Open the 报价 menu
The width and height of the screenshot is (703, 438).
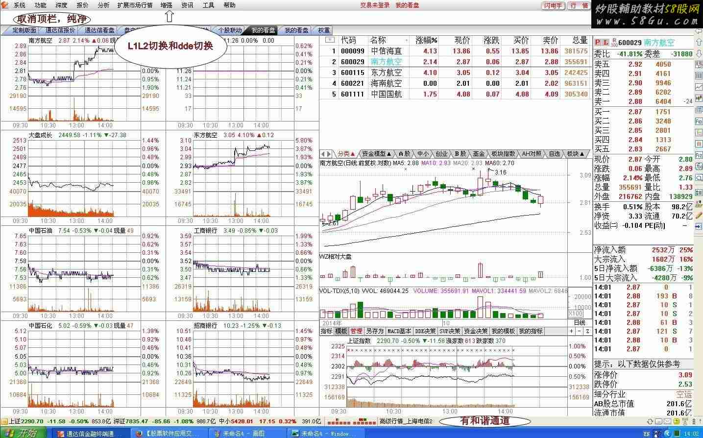point(82,5)
